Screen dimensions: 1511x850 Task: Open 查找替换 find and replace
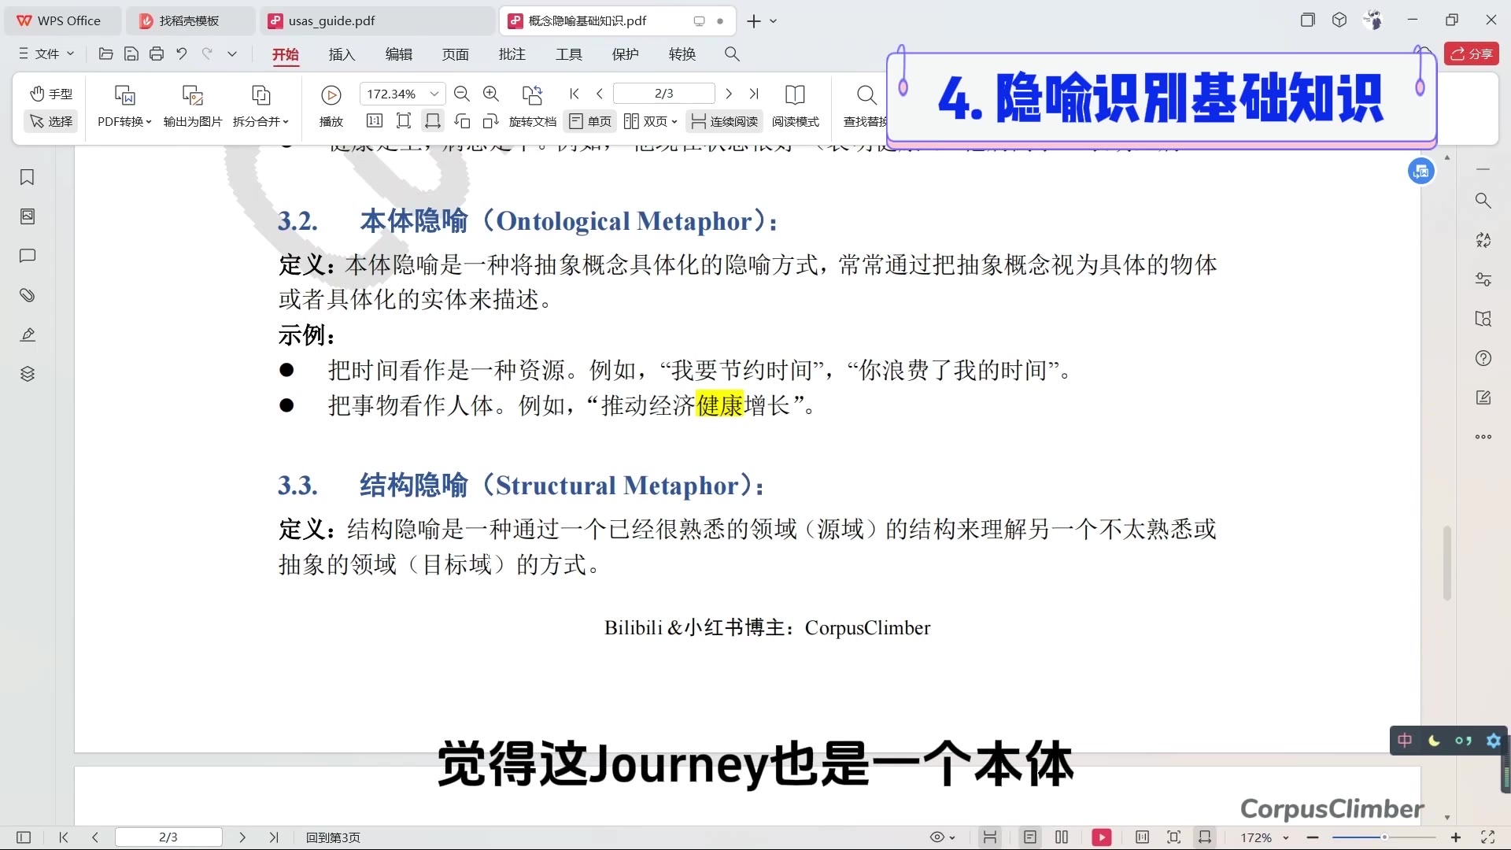[x=864, y=106]
